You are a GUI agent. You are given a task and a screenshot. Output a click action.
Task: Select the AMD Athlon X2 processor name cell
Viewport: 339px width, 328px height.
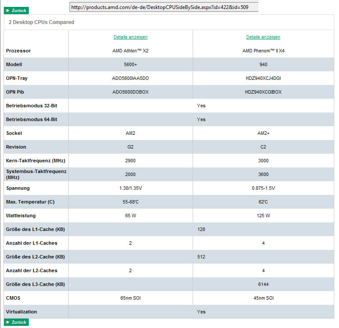pos(130,51)
